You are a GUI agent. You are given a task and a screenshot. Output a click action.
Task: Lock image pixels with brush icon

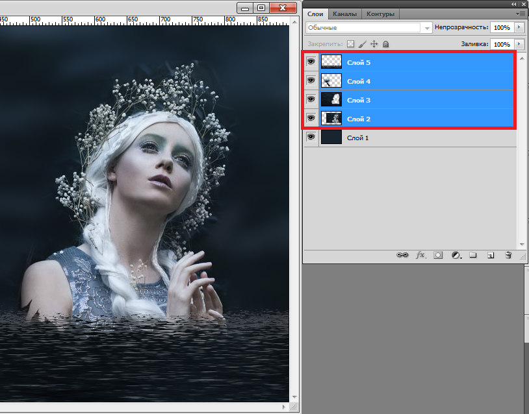[x=363, y=44]
